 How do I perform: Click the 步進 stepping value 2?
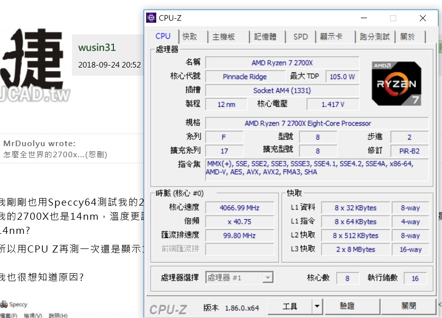tap(409, 137)
